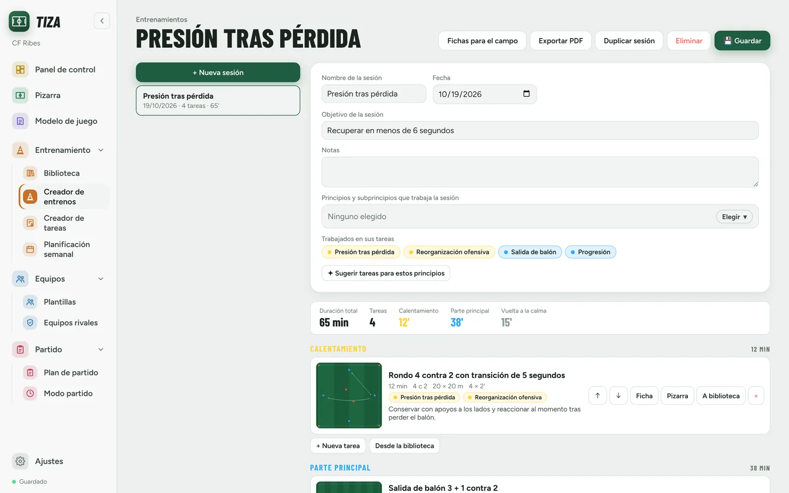The width and height of the screenshot is (789, 493).
Task: Send the Rondo task A biblioteca
Action: click(720, 396)
